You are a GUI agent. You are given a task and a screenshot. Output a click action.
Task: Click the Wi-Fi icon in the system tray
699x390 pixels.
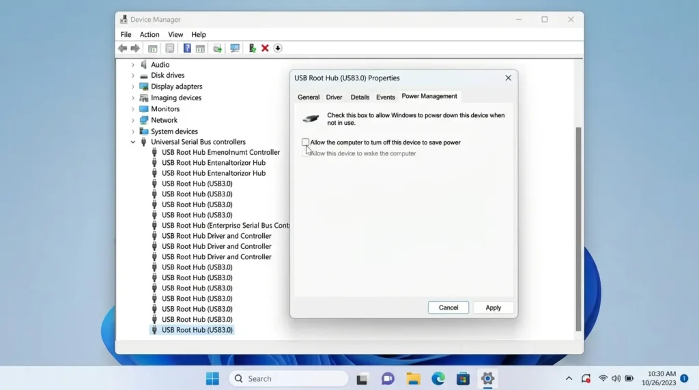(603, 378)
